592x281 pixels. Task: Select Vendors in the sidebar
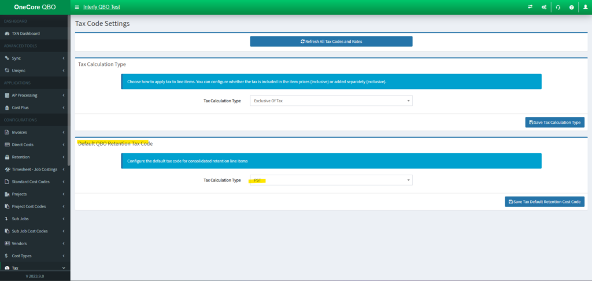click(x=20, y=243)
